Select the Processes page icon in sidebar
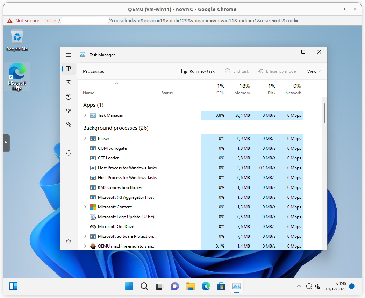The image size is (365, 298). (x=69, y=69)
